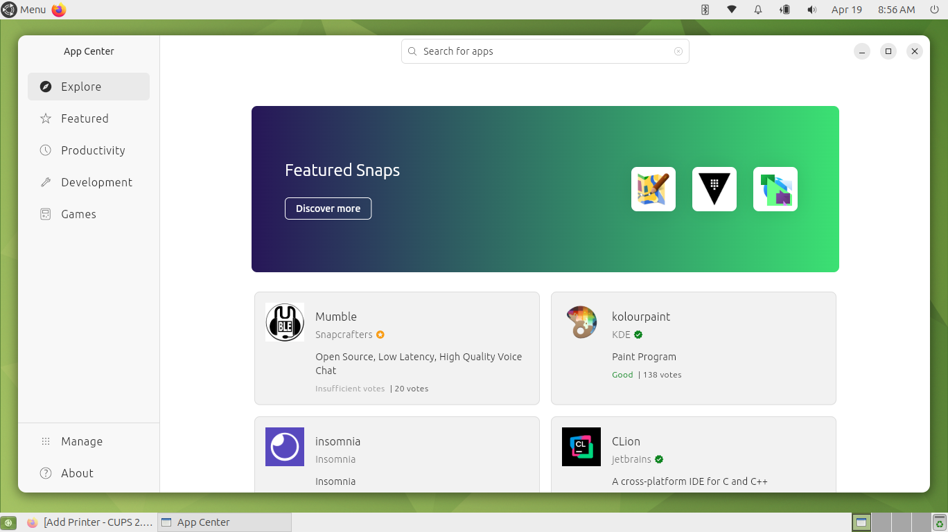
Task: Focus the Search for apps field
Action: click(545, 51)
